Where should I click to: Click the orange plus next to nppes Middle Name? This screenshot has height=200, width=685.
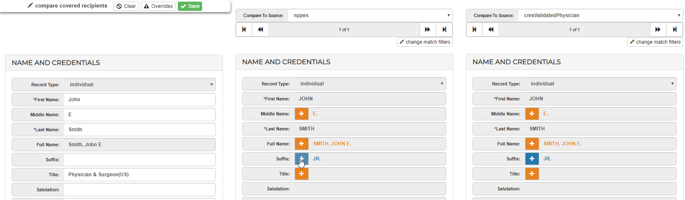(301, 114)
